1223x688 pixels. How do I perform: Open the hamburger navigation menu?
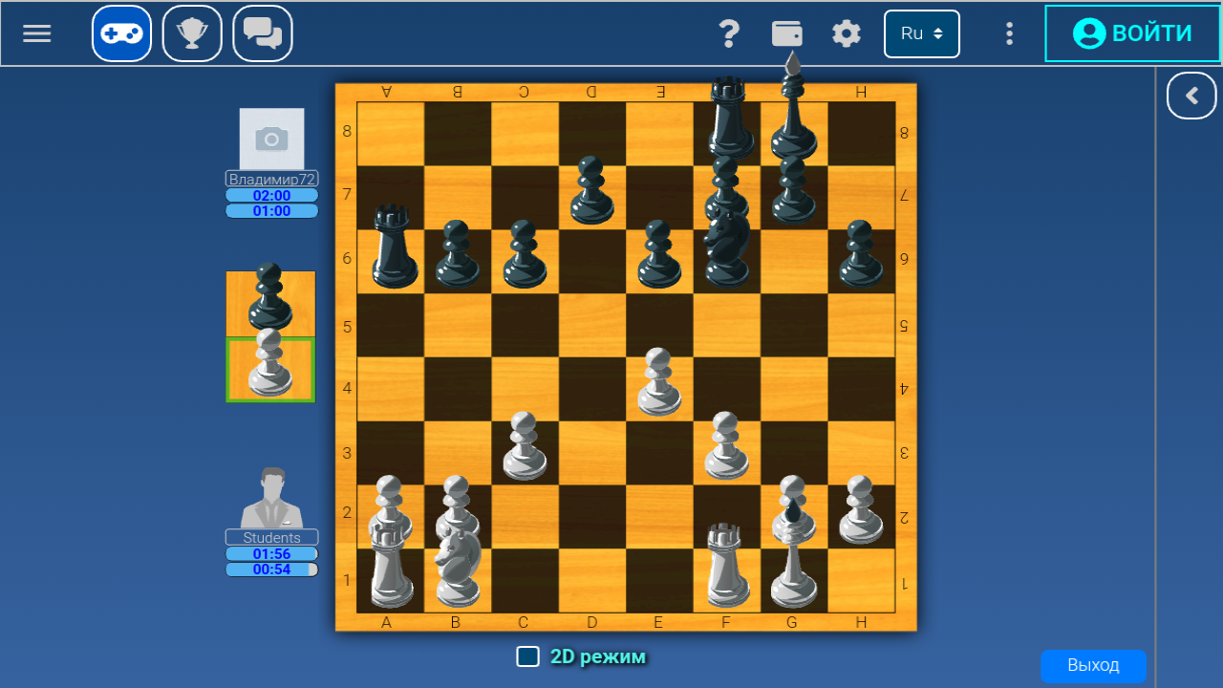36,32
